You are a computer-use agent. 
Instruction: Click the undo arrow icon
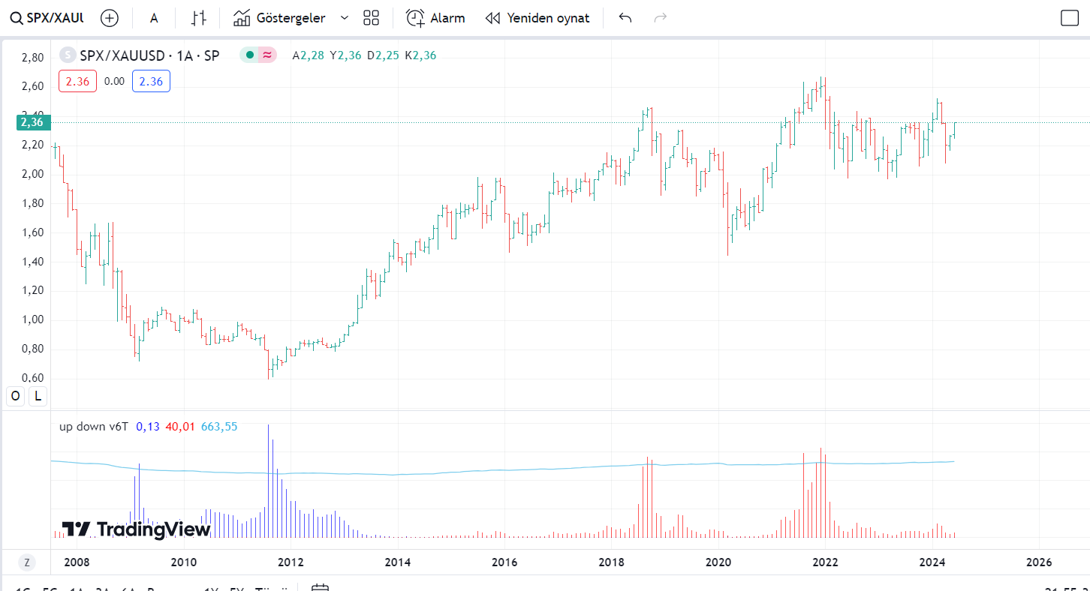[625, 18]
